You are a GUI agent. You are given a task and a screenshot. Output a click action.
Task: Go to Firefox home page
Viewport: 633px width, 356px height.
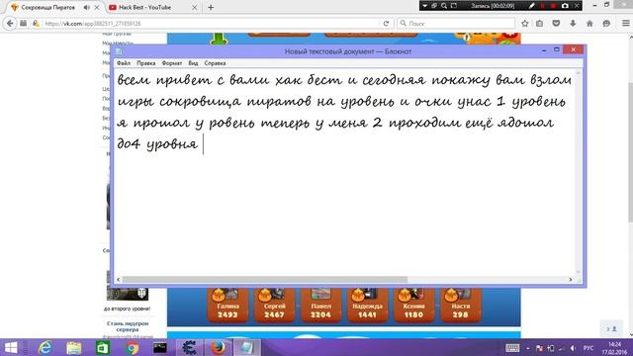(589, 24)
